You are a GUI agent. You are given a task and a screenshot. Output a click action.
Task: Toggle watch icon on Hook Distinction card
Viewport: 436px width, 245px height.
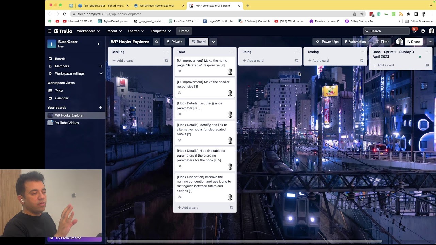point(179,197)
